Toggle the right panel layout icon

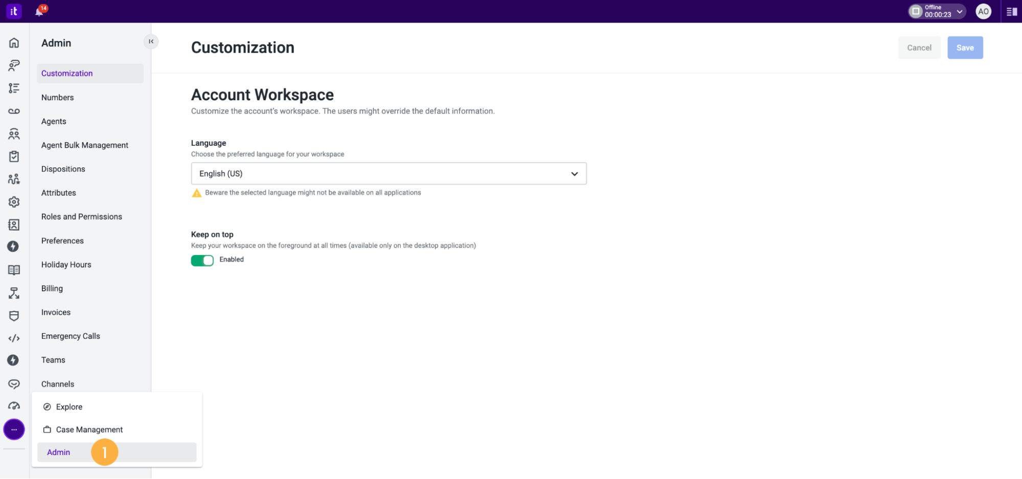coord(1011,11)
